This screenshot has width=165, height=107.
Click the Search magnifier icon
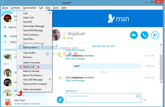[5, 27]
